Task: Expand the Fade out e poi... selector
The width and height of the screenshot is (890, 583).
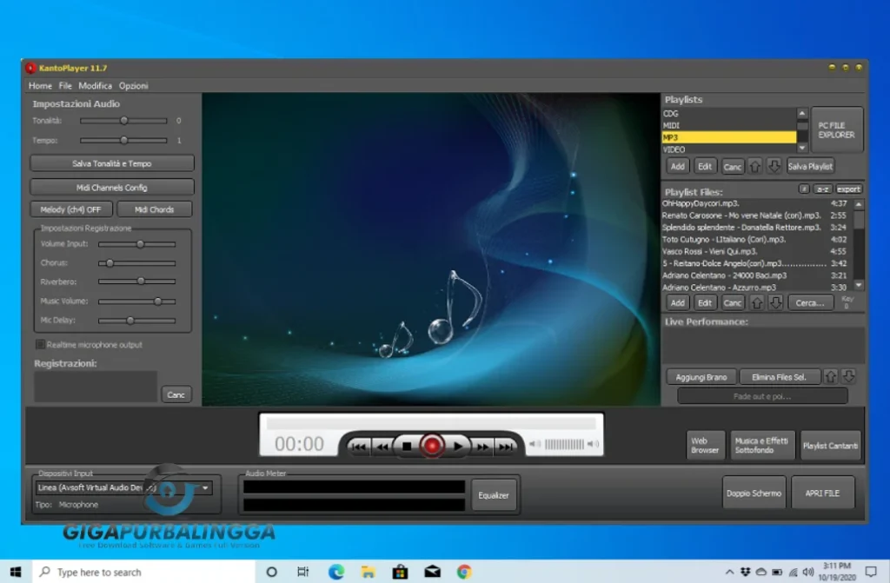Action: click(761, 396)
